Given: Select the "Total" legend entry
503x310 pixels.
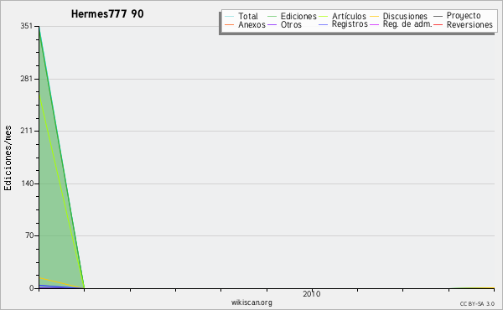Looking at the screenshot, I should [247, 16].
